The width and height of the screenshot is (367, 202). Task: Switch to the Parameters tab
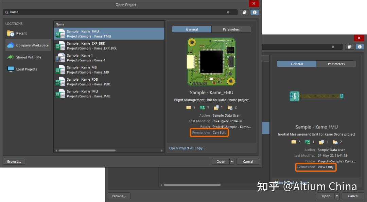tap(231, 29)
